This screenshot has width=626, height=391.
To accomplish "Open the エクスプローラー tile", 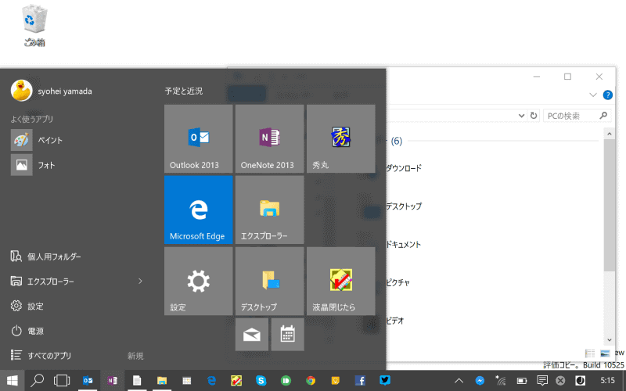I will 269,210.
